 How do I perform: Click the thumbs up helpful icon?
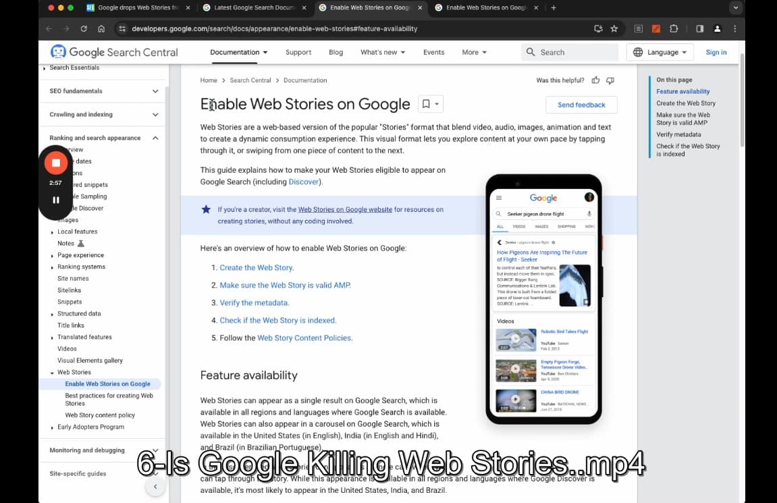(x=595, y=80)
